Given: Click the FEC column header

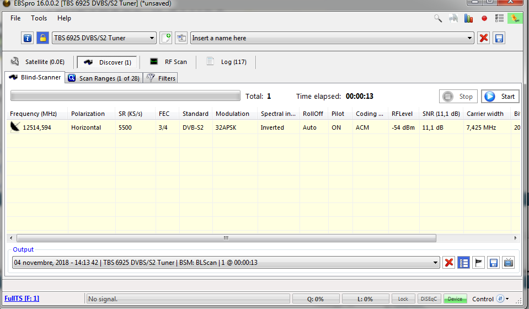Looking at the screenshot, I should pos(167,114).
